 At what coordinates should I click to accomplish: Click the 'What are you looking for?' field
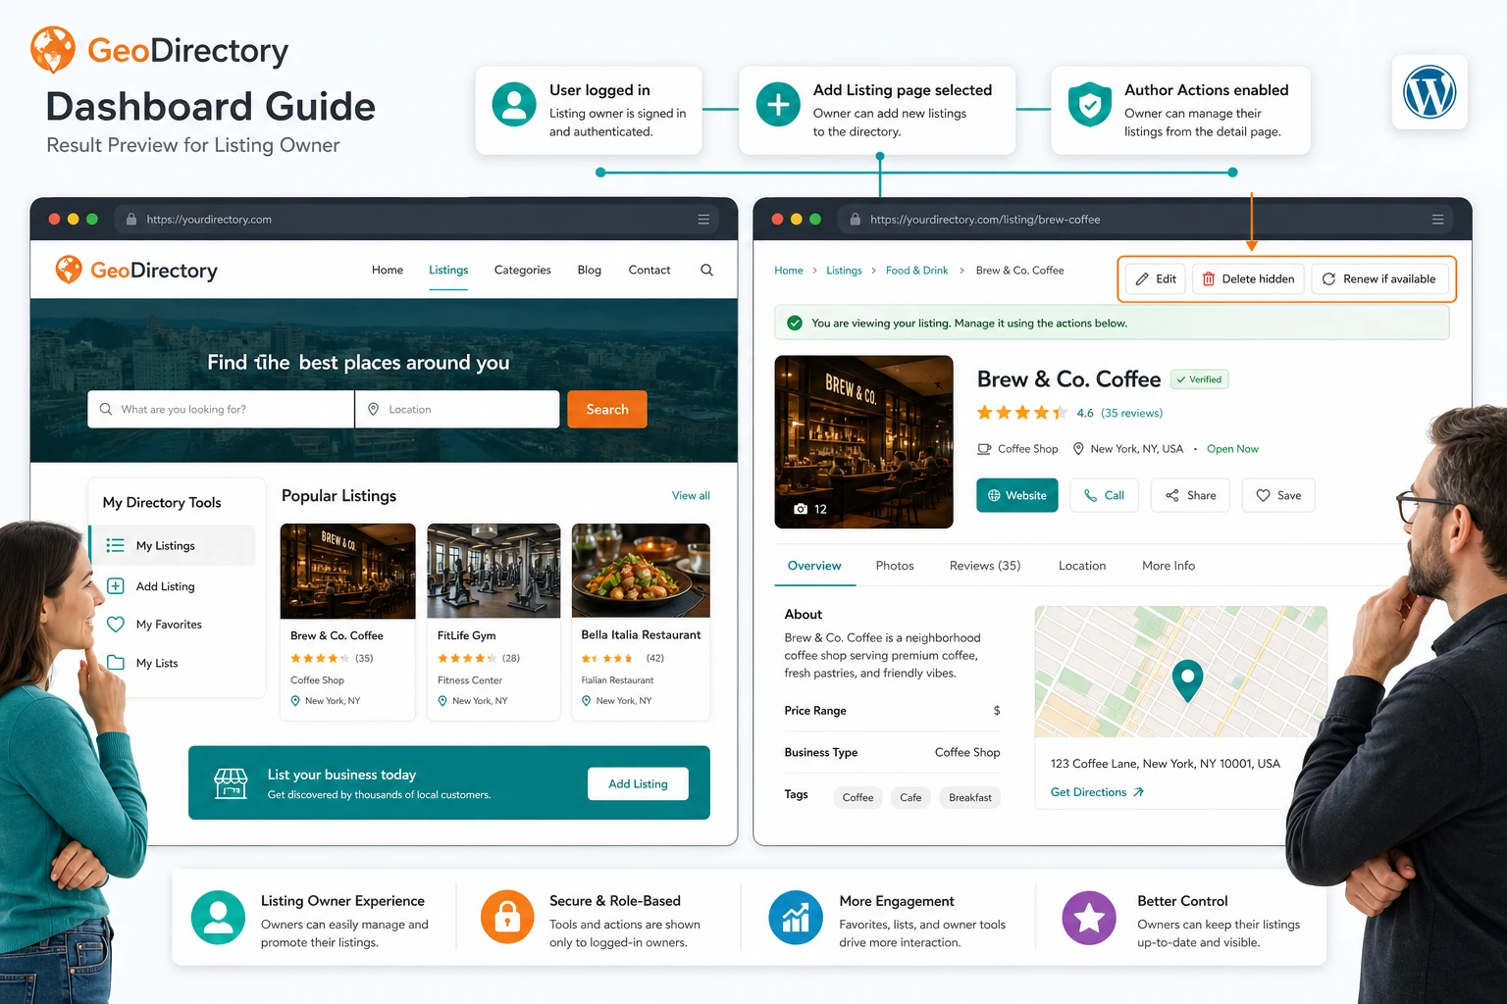click(221, 409)
